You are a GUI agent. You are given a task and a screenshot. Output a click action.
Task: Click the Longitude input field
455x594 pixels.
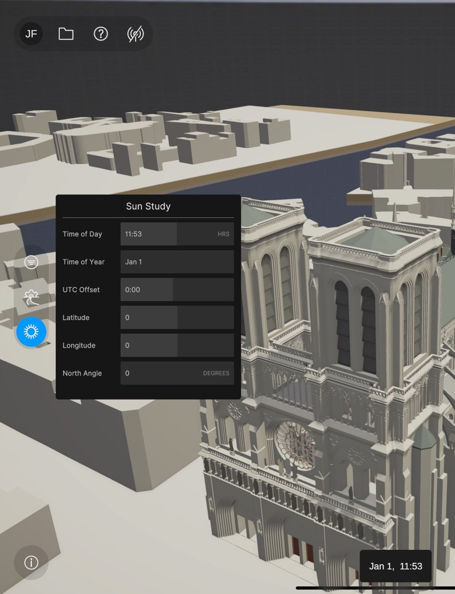[177, 345]
